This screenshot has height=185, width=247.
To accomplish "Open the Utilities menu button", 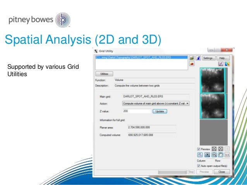I will [104, 74].
